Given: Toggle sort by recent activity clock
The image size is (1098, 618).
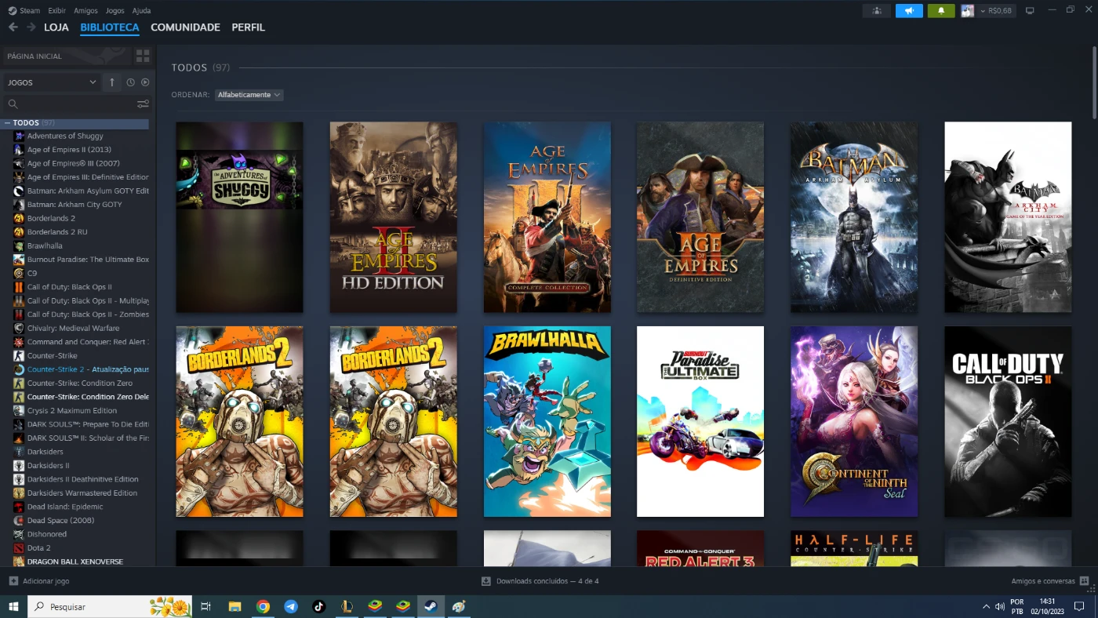Looking at the screenshot, I should [x=130, y=82].
